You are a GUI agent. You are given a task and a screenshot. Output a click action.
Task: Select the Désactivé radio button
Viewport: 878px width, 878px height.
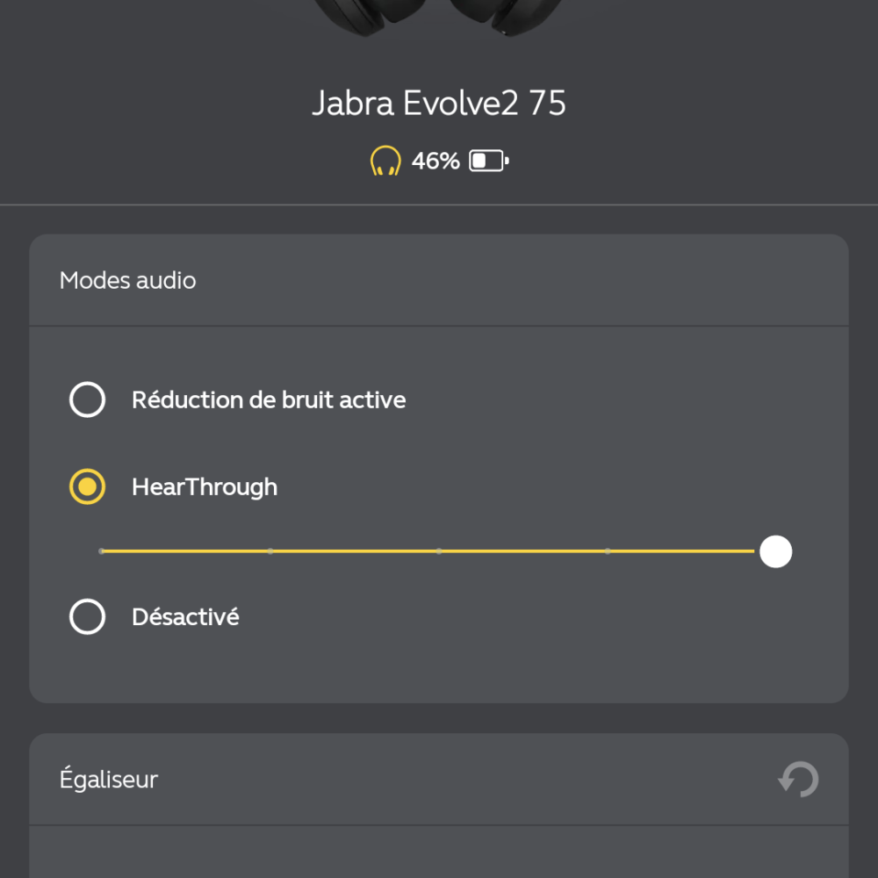coord(87,616)
